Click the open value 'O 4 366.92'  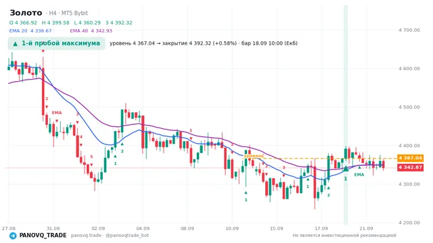click(23, 22)
